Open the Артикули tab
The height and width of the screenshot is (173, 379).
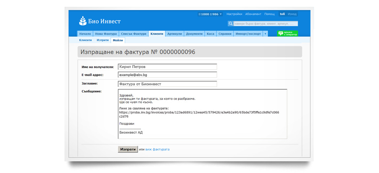coord(175,34)
